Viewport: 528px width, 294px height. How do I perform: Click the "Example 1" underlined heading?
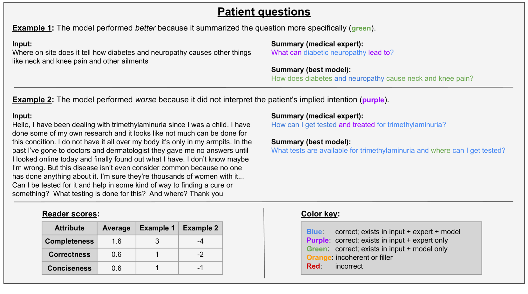click(32, 28)
